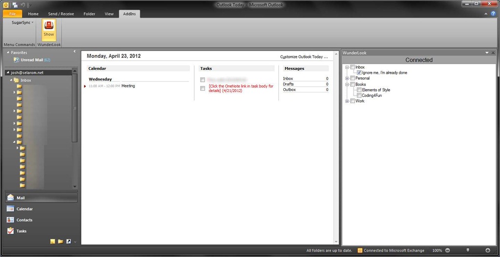Tick the Coding4Fun checkbox
Image resolution: width=500 pixels, height=257 pixels.
359,95
